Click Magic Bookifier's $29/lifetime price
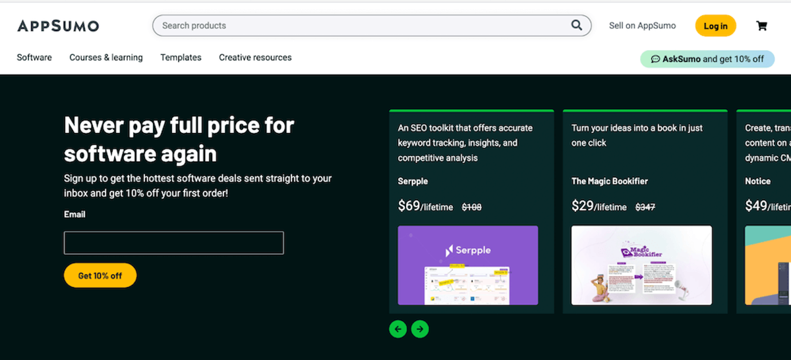Image resolution: width=791 pixels, height=360 pixels. (599, 206)
